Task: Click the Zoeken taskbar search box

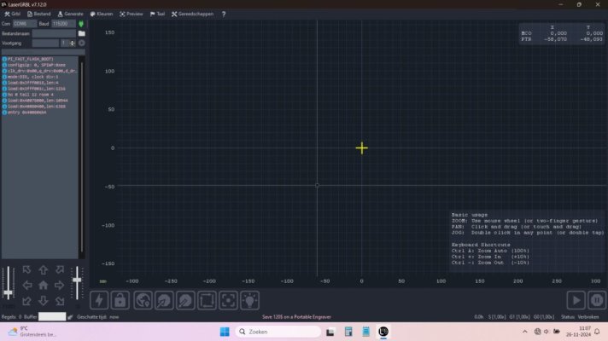Action: coord(278,332)
